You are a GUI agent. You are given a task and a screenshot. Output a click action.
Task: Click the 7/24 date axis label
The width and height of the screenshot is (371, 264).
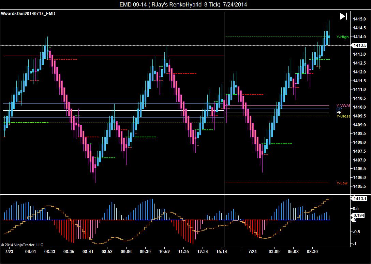pyautogui.click(x=252, y=252)
